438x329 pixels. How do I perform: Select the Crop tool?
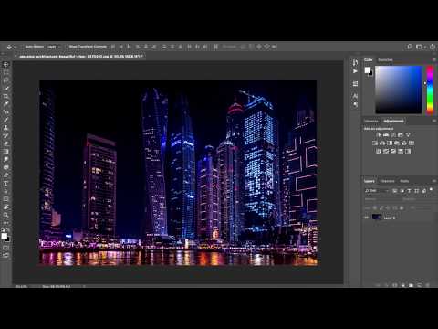click(x=5, y=96)
